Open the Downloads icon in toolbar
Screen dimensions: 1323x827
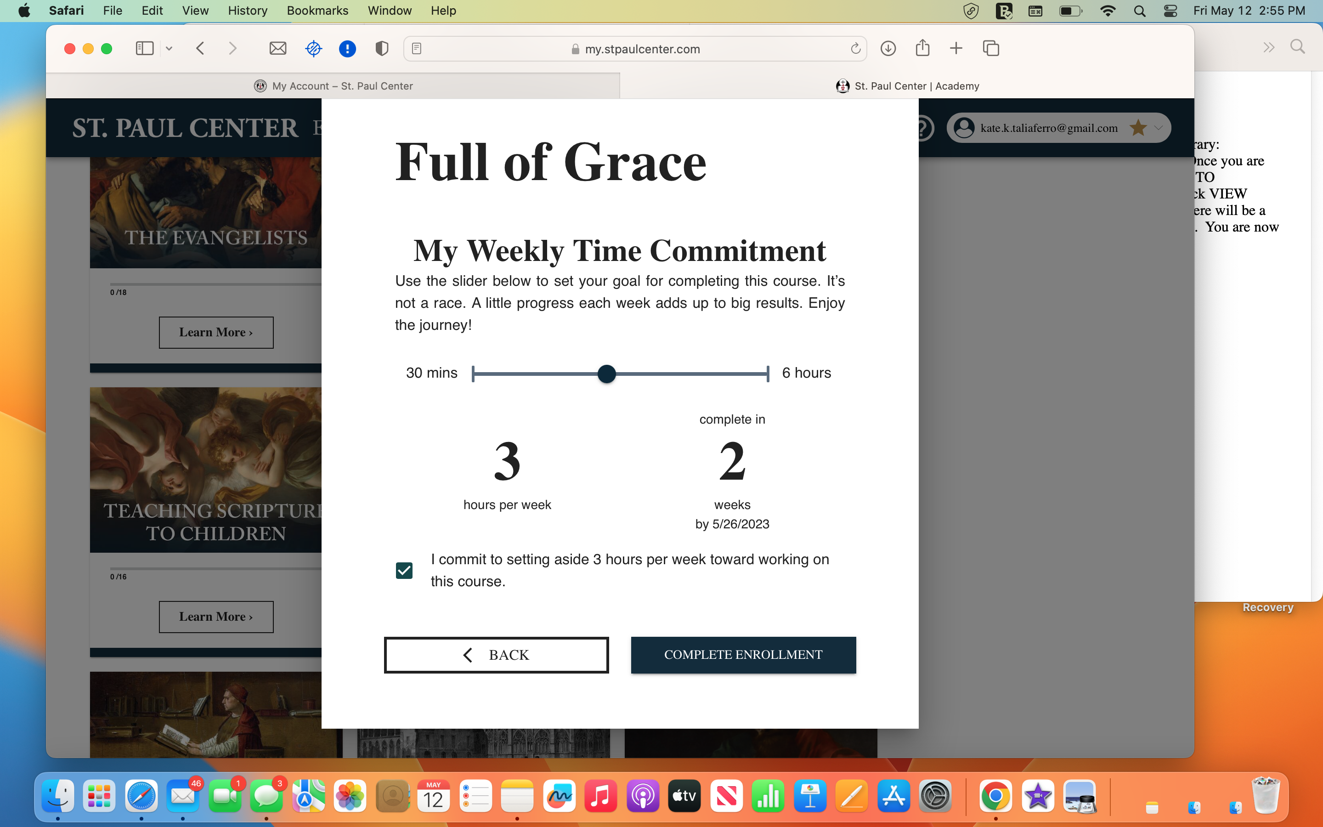pos(888,49)
